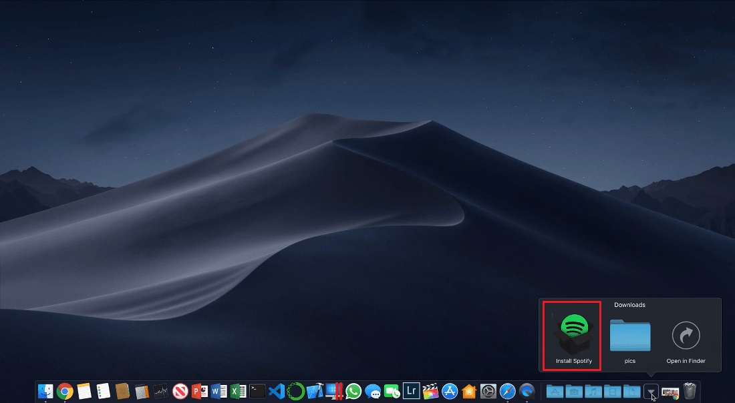Launch Google Chrome from the Dock
Image resolution: width=735 pixels, height=403 pixels.
[x=65, y=391]
